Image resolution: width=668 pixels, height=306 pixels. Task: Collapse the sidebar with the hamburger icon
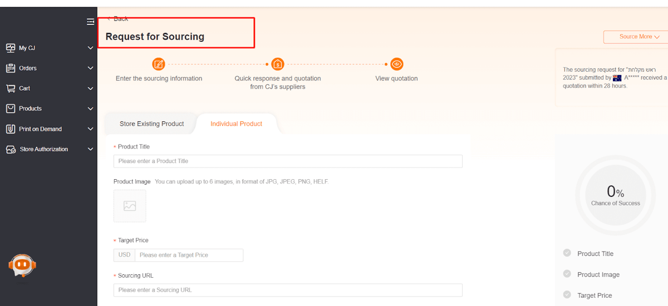tap(90, 22)
